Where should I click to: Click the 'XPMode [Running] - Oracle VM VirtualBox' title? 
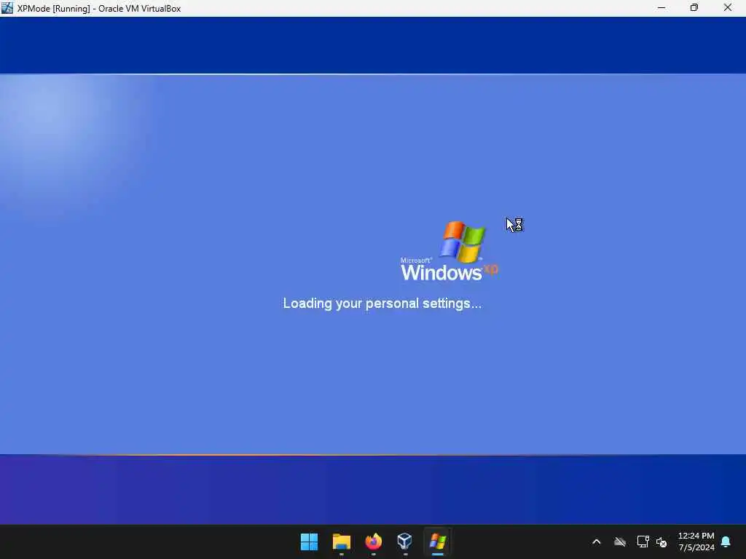(99, 9)
